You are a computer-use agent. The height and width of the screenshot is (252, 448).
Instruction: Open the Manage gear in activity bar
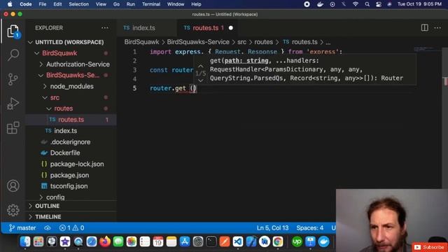[13, 210]
